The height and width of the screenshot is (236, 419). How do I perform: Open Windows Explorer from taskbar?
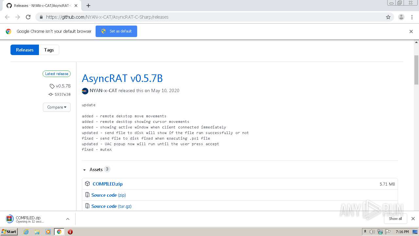(x=37, y=232)
